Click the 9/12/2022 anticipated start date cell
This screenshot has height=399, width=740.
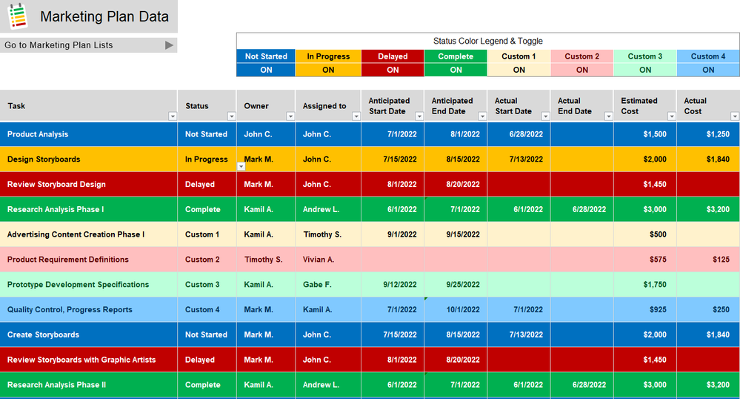pyautogui.click(x=393, y=285)
